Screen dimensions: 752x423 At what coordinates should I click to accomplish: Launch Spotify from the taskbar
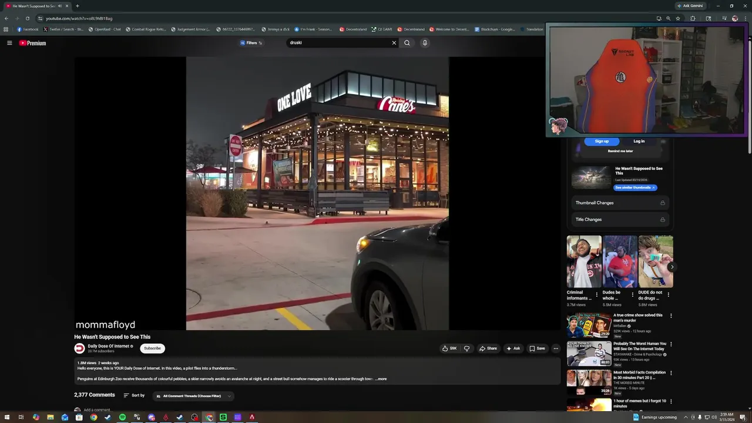pos(122,417)
